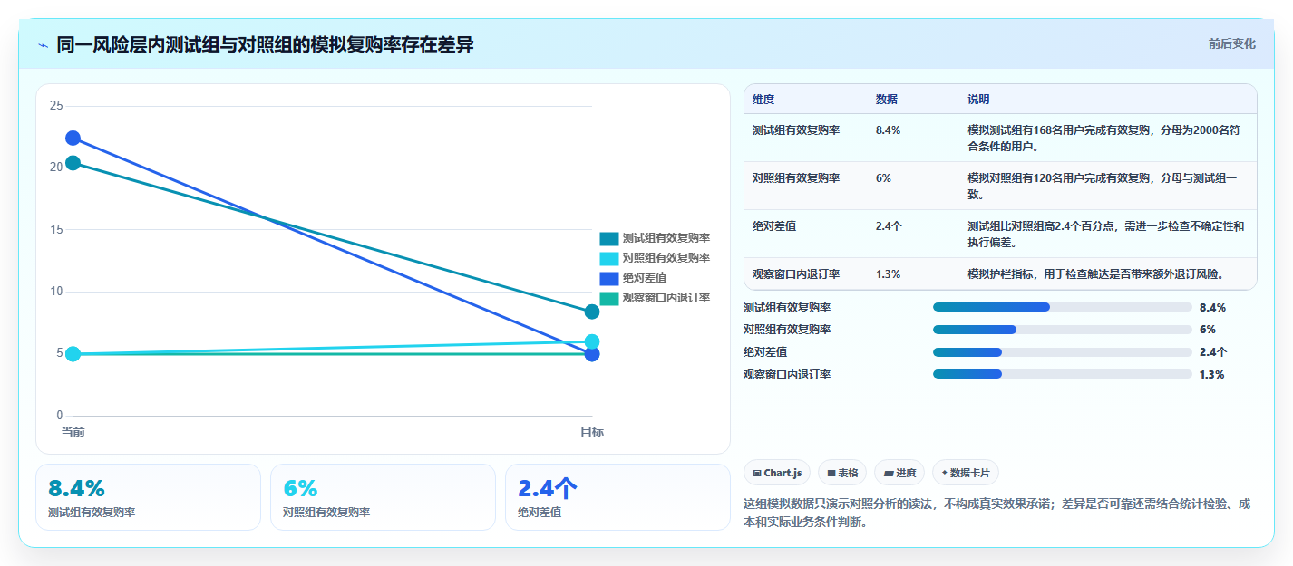The image size is (1293, 566).
Task: Click table cell 测试组有效复购率 in 维度 column
Action: tap(796, 130)
